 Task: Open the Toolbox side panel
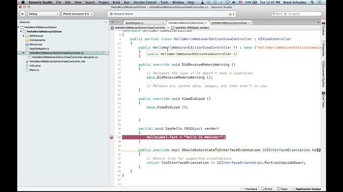(x=323, y=29)
